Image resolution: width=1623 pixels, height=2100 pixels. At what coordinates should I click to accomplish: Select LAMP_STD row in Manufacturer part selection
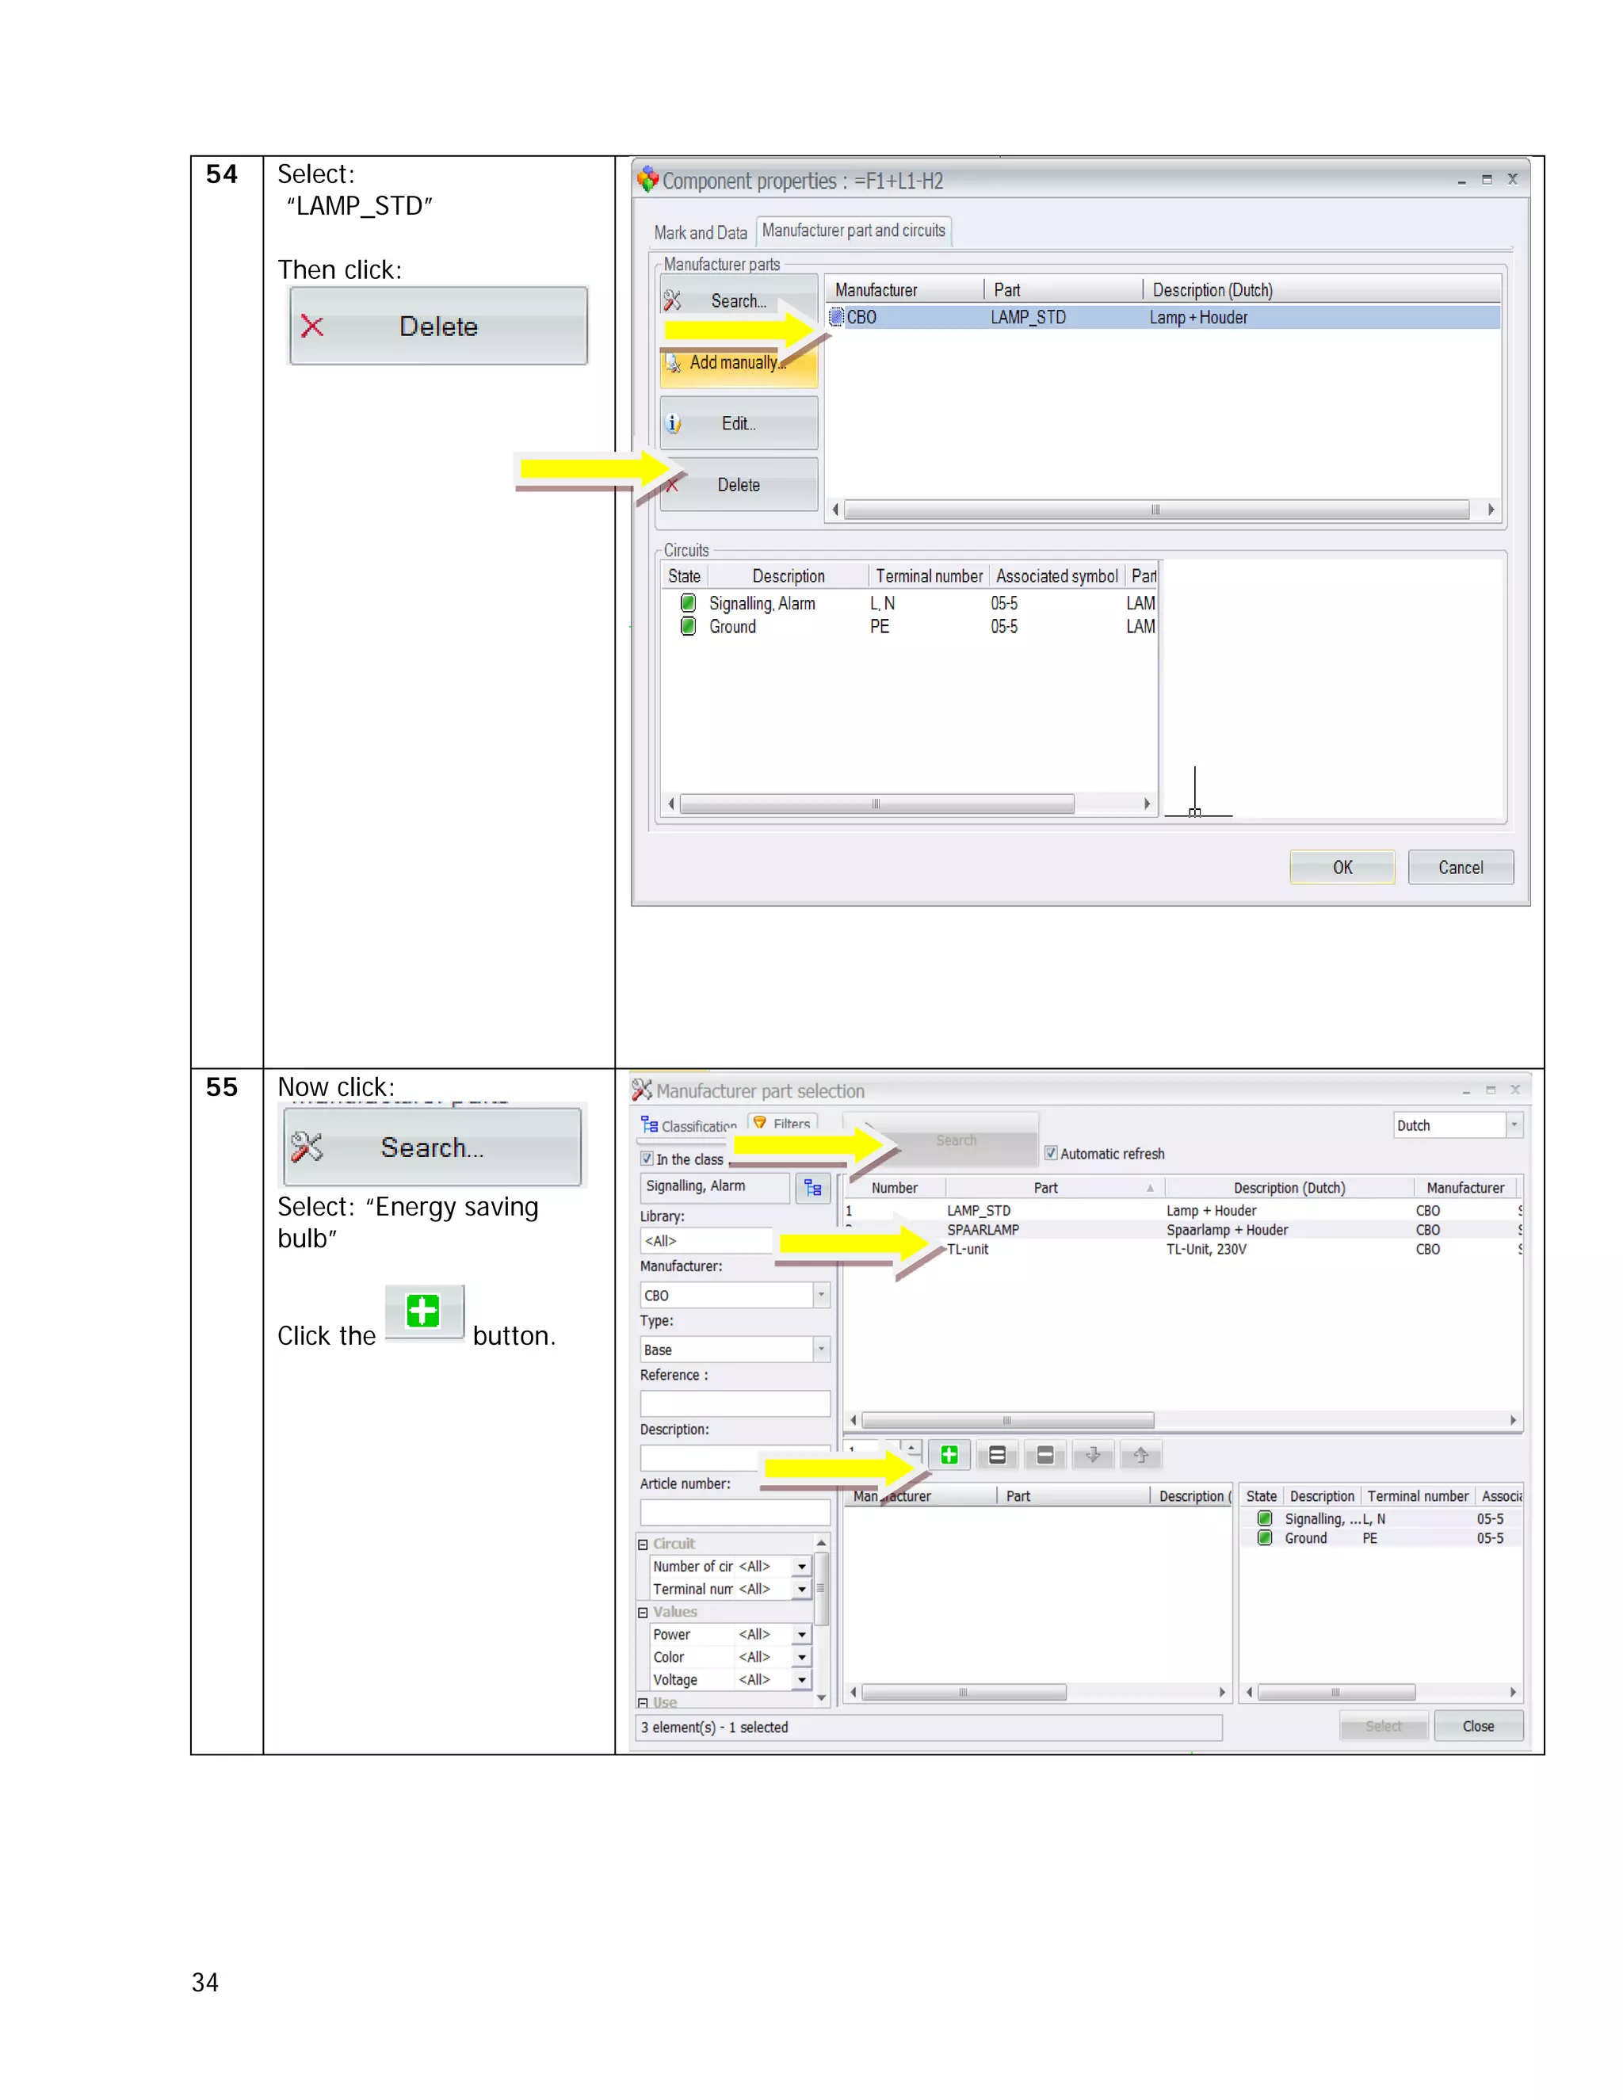tap(1182, 1211)
